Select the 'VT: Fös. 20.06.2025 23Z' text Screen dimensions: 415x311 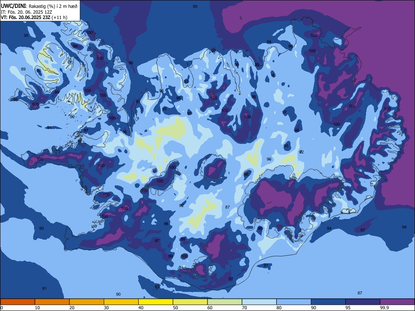(25, 17)
